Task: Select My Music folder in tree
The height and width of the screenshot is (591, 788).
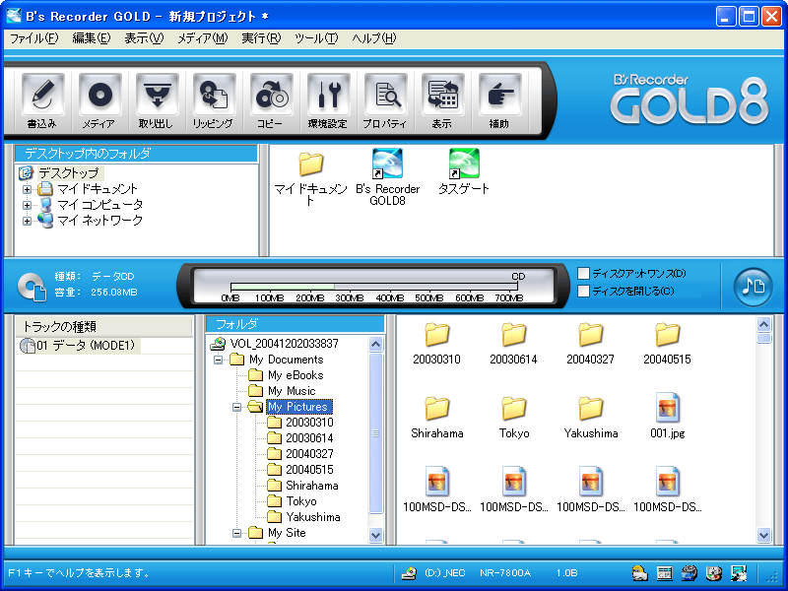Action: point(292,391)
